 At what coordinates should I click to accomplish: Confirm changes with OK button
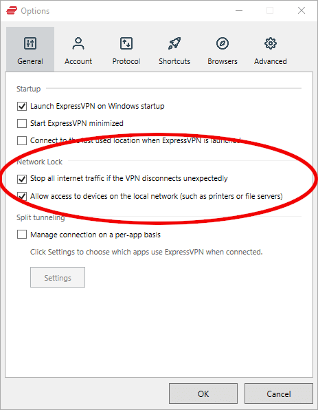[x=203, y=393]
